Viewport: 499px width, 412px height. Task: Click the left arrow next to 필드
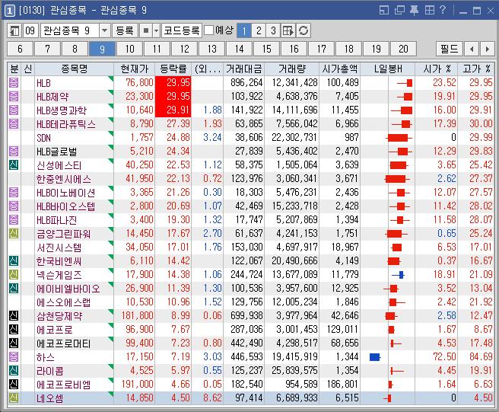tap(472, 49)
